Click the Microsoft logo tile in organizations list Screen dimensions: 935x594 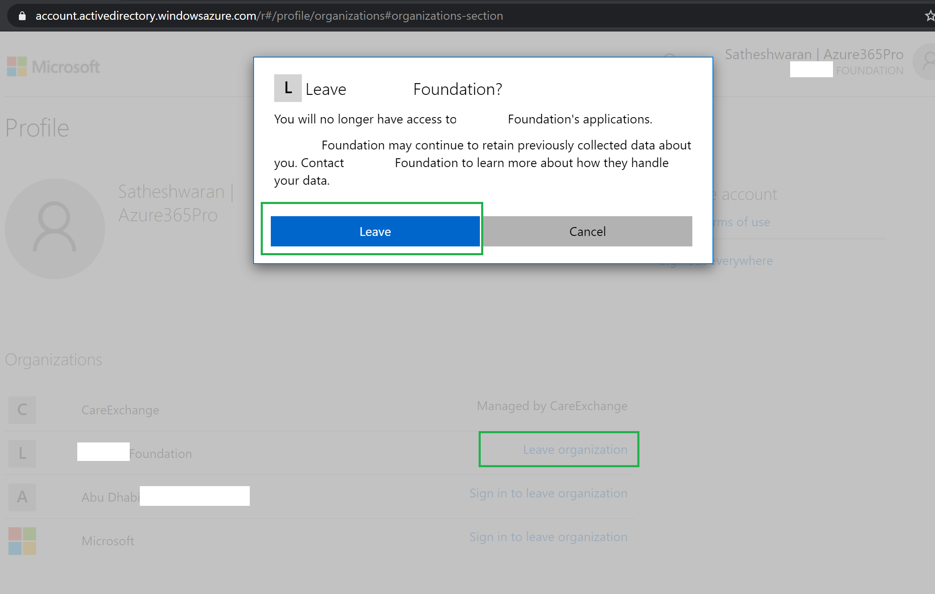[x=22, y=541]
